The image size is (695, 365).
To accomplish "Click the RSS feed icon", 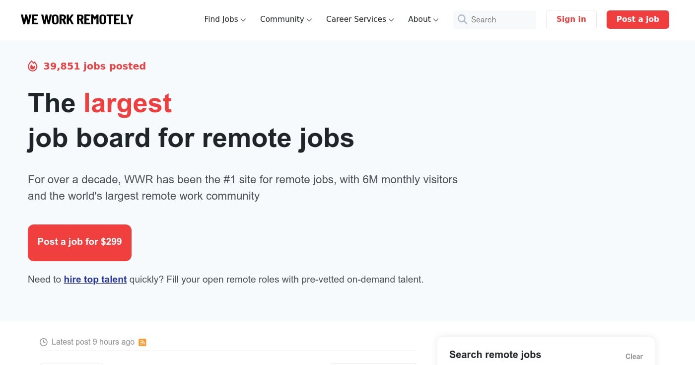I will coord(142,342).
